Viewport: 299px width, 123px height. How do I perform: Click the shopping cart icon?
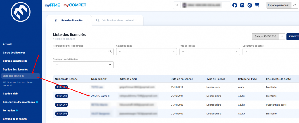pos(257,5)
